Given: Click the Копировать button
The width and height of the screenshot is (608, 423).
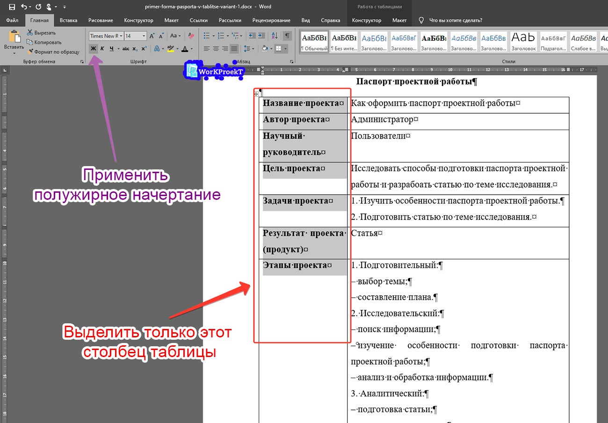Looking at the screenshot, I should tap(44, 43).
